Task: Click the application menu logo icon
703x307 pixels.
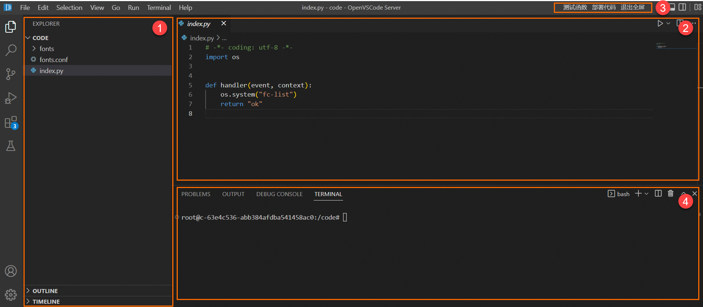Action: (8, 7)
